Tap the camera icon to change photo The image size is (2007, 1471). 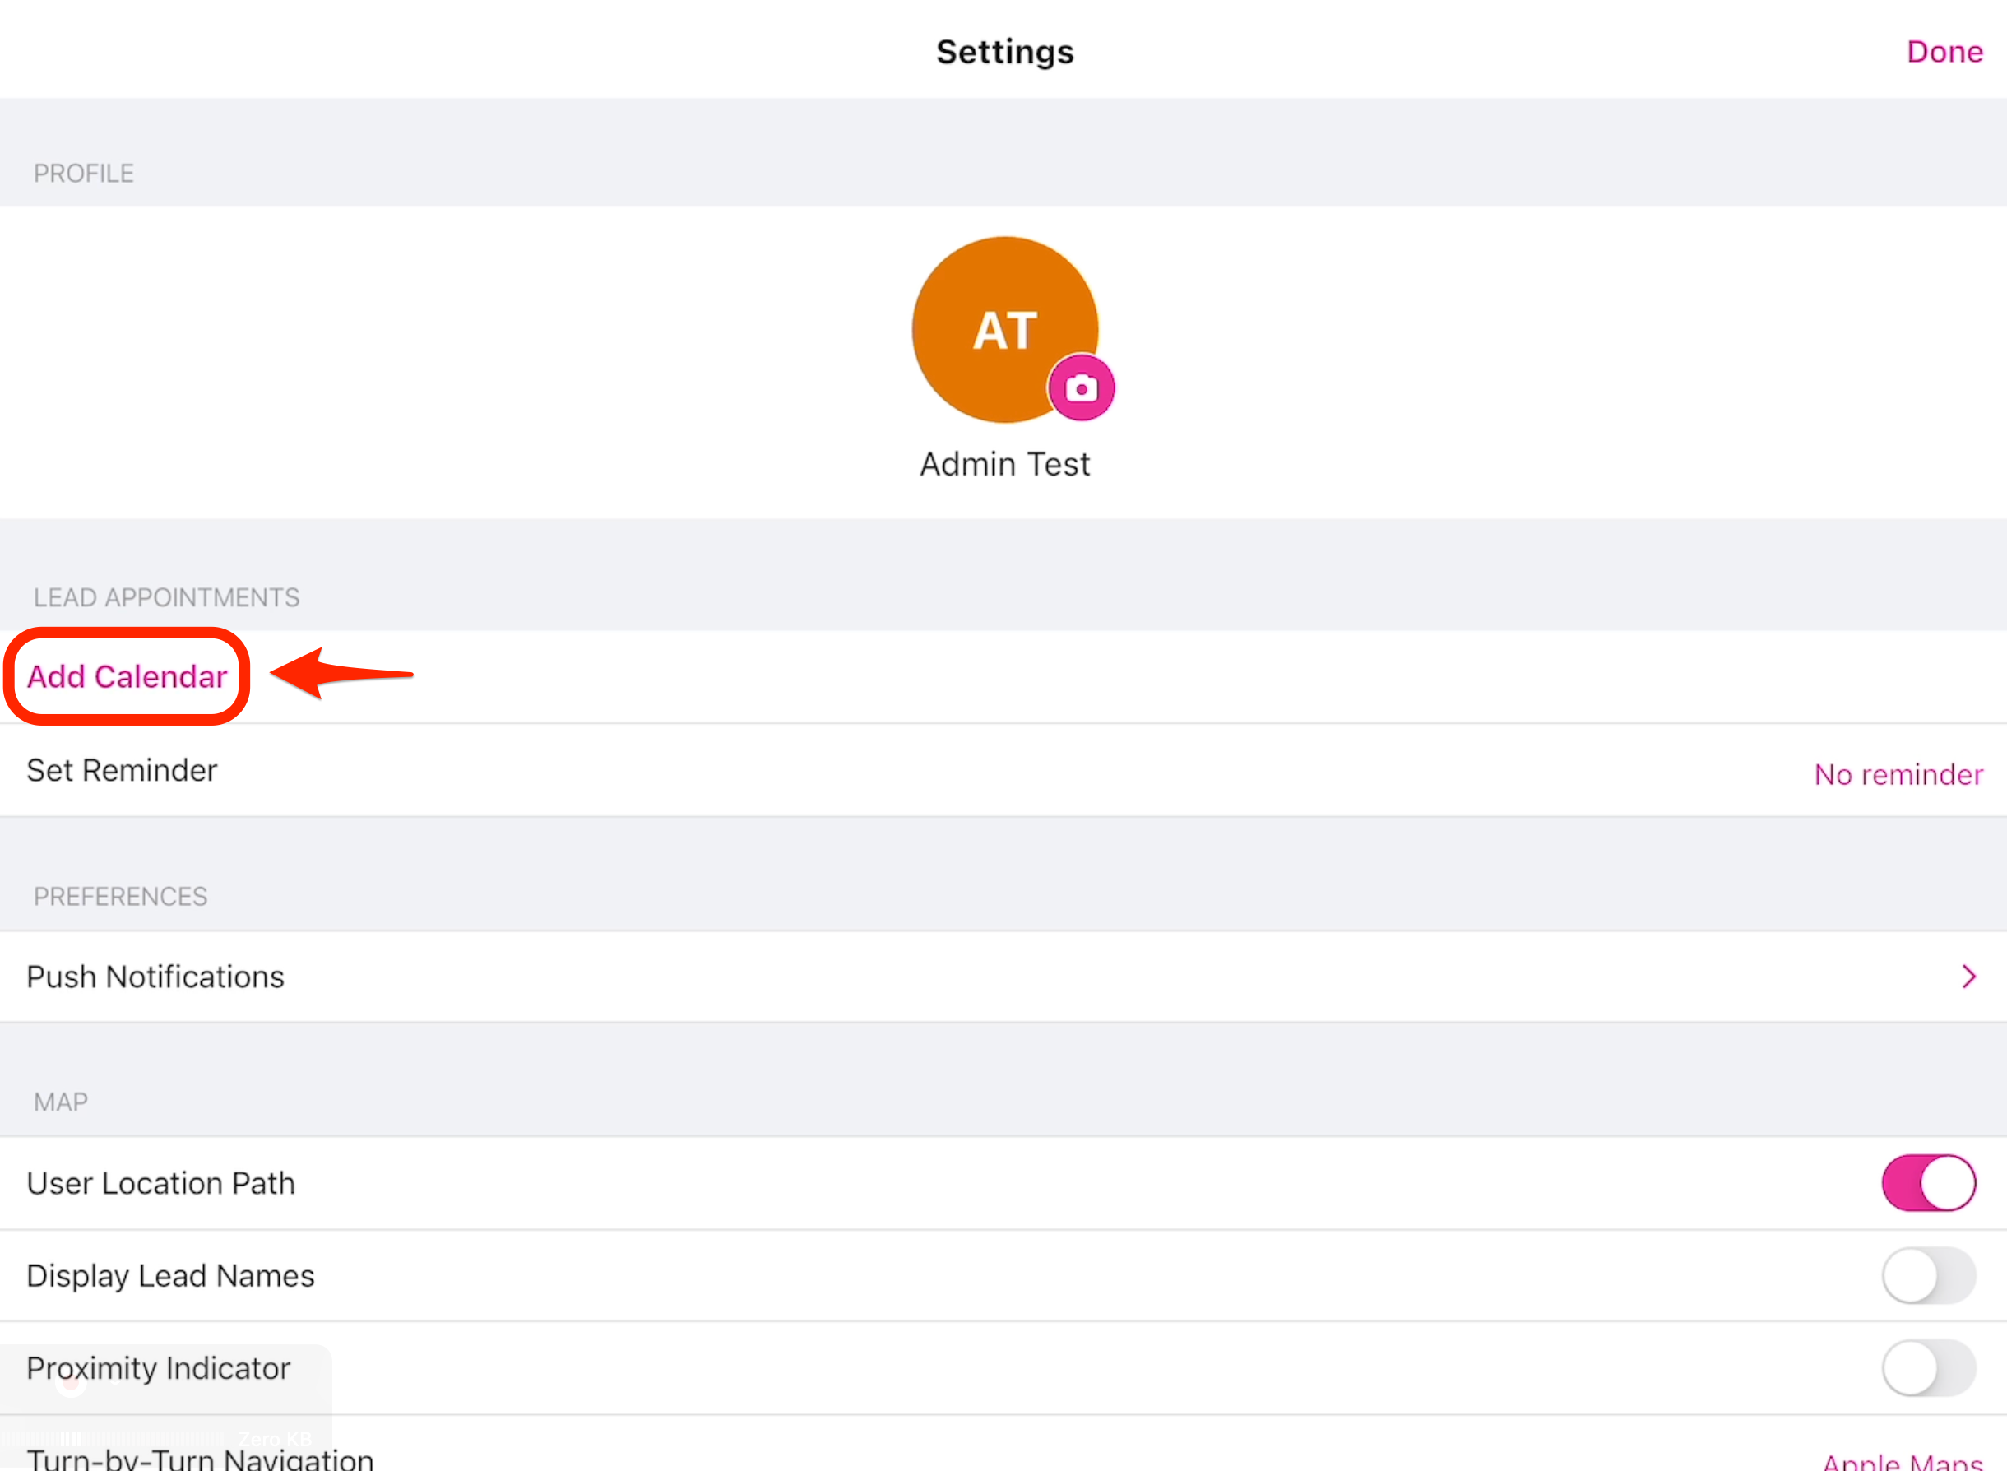(1081, 388)
